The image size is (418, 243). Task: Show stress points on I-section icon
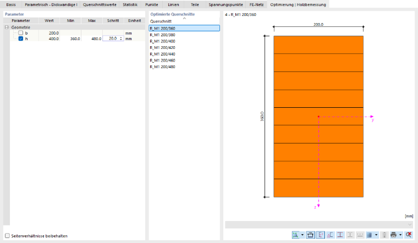click(340, 235)
